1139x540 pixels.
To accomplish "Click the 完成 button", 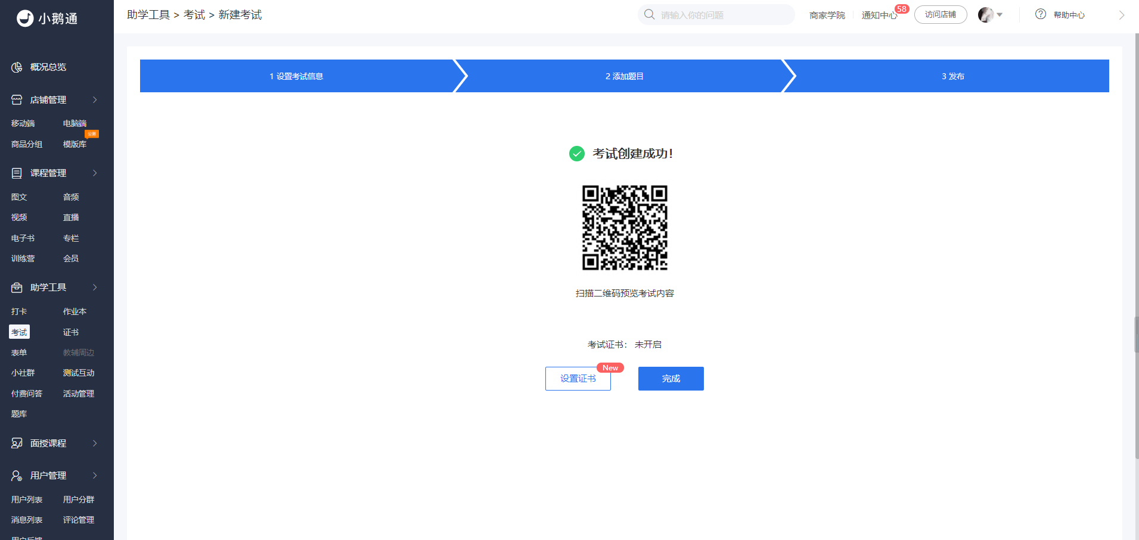I will coord(671,379).
